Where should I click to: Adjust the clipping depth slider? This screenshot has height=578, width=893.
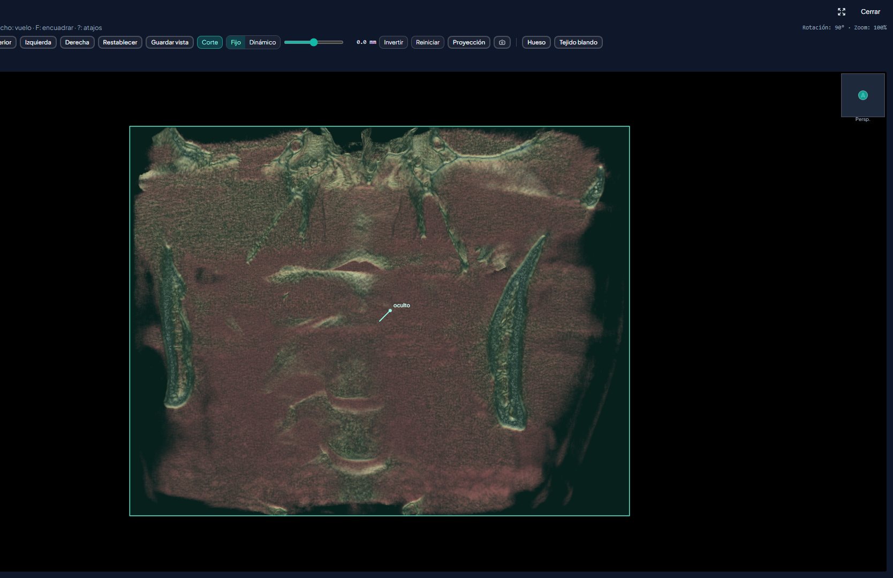pos(314,42)
